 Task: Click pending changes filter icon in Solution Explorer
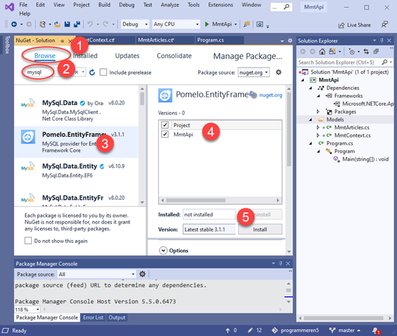pos(352,52)
